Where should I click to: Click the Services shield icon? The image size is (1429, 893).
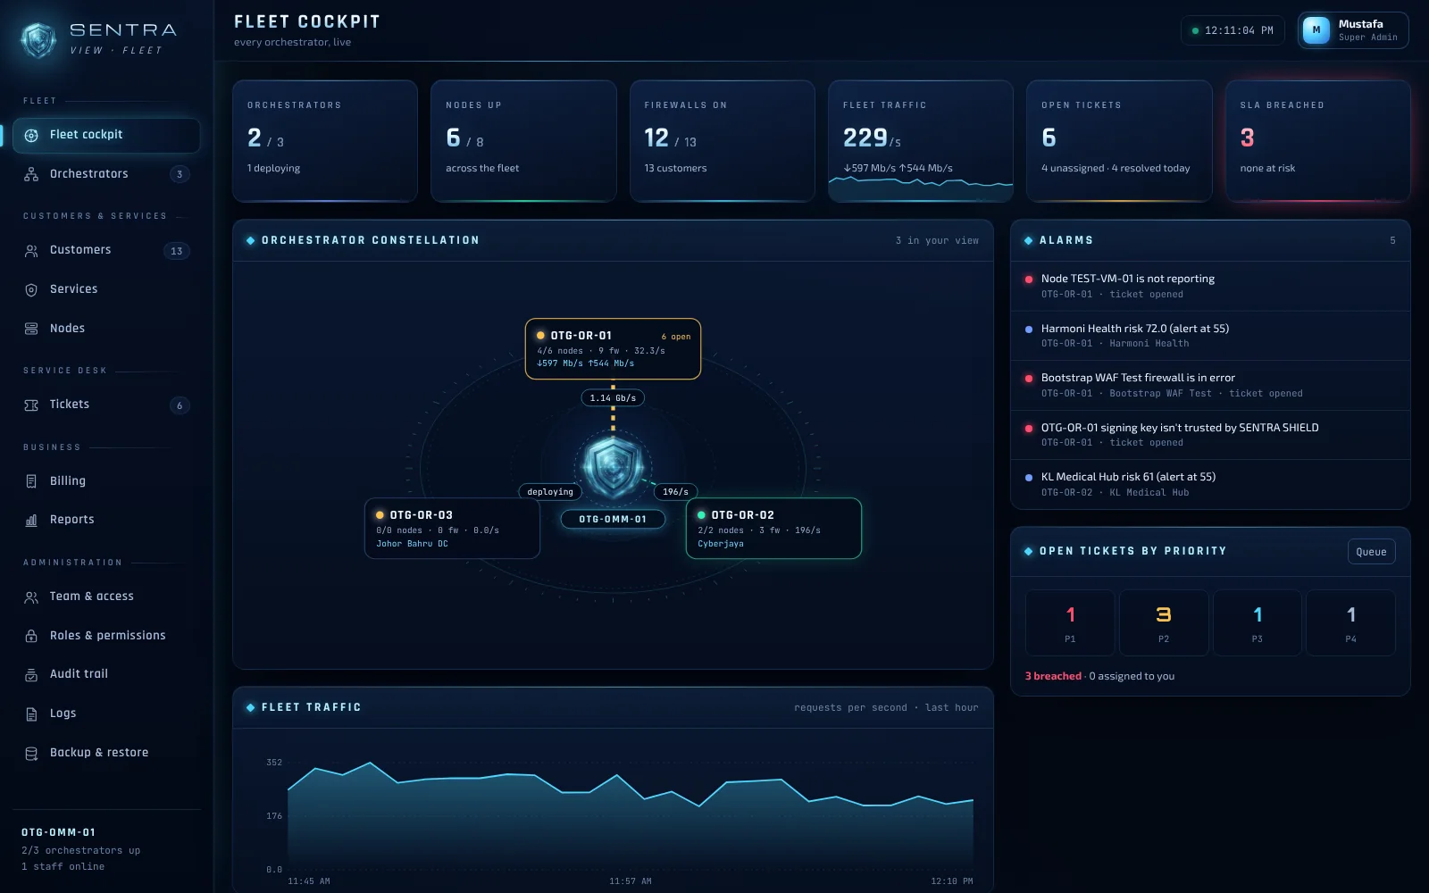31,290
